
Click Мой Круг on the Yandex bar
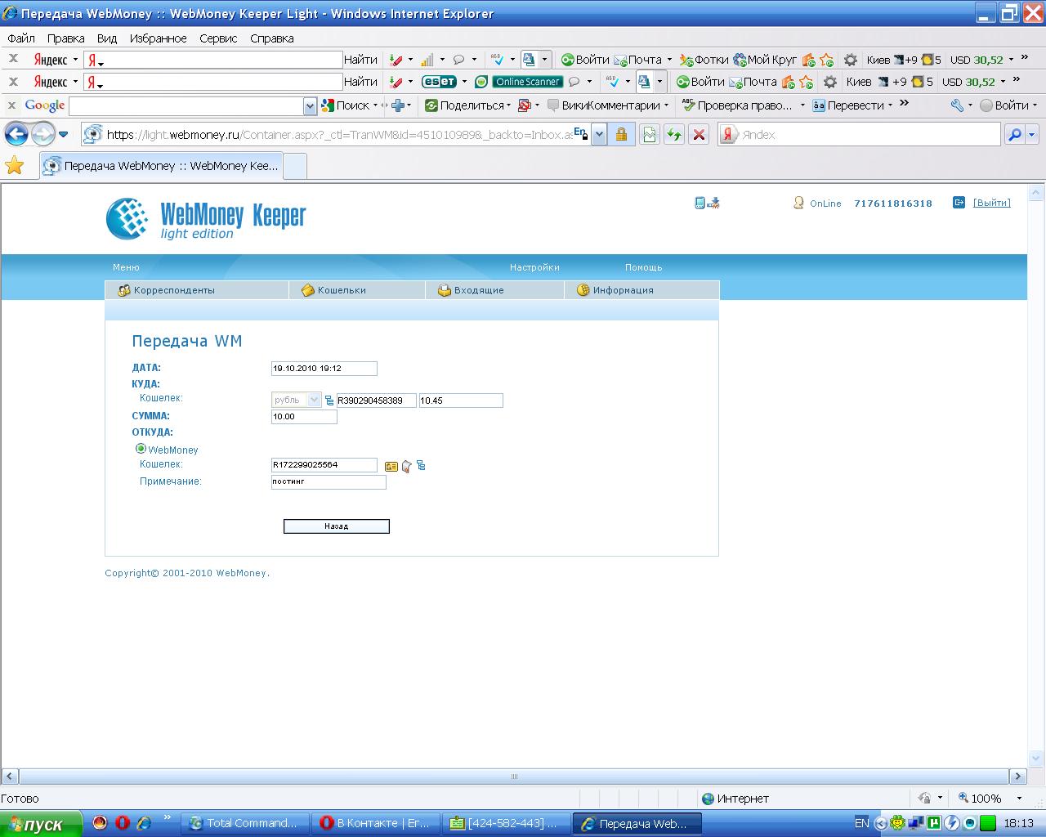click(765, 60)
